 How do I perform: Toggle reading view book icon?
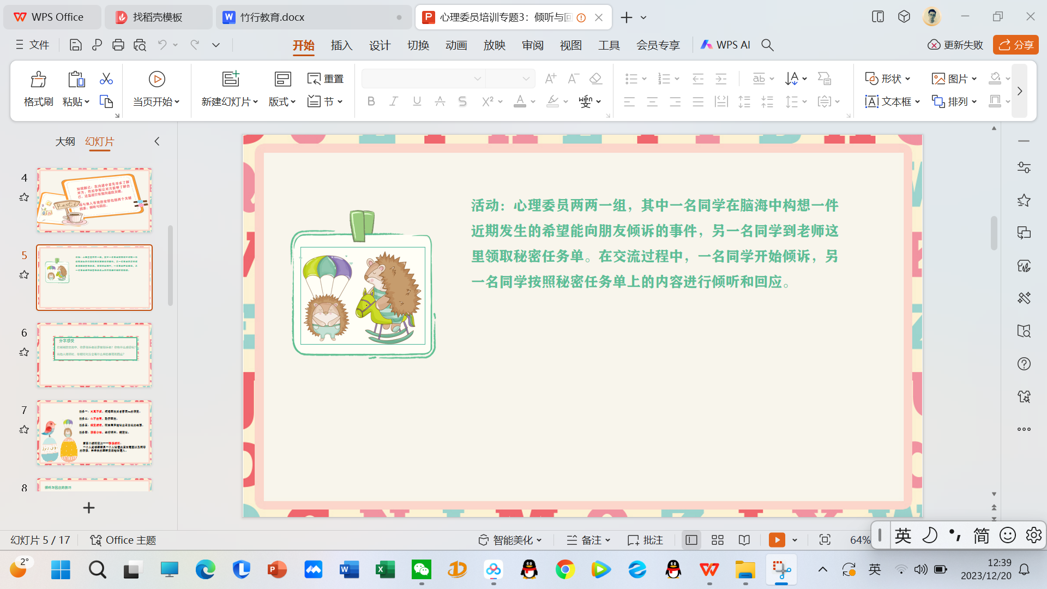tap(744, 540)
